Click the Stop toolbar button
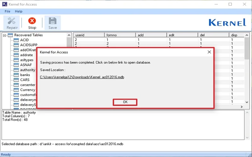 32,23
